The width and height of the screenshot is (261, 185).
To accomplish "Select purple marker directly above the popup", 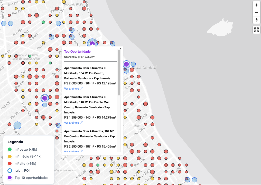I will (x=92, y=43).
